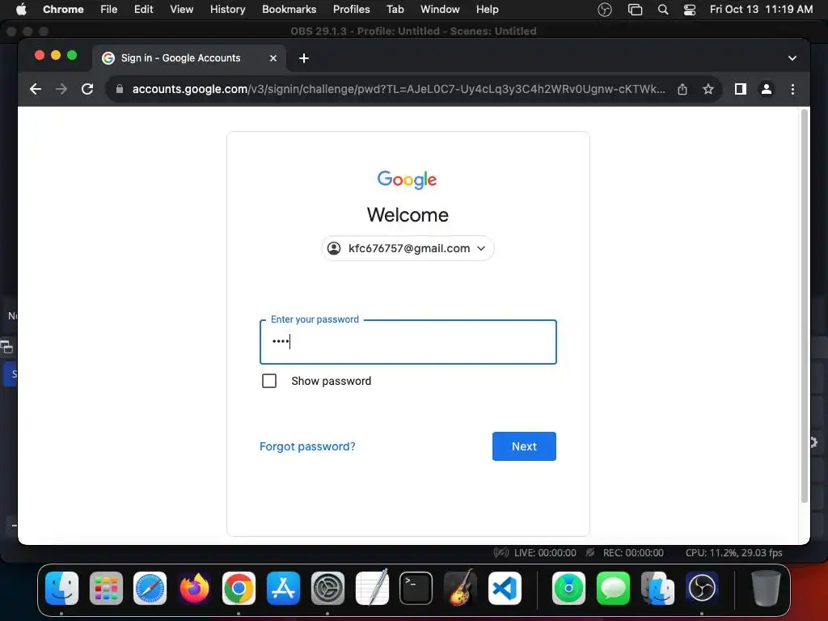Open Find My from the Dock
Viewport: 828px width, 621px height.
pos(568,588)
